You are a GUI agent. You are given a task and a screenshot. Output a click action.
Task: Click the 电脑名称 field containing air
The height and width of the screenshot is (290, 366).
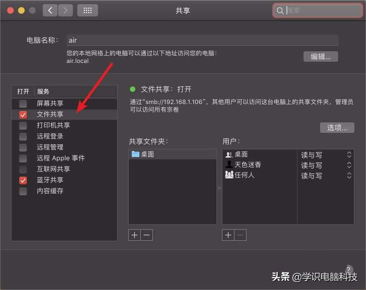[202, 40]
